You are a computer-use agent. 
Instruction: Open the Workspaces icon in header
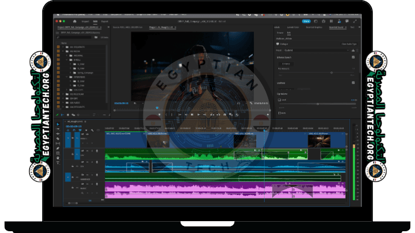[316, 21]
